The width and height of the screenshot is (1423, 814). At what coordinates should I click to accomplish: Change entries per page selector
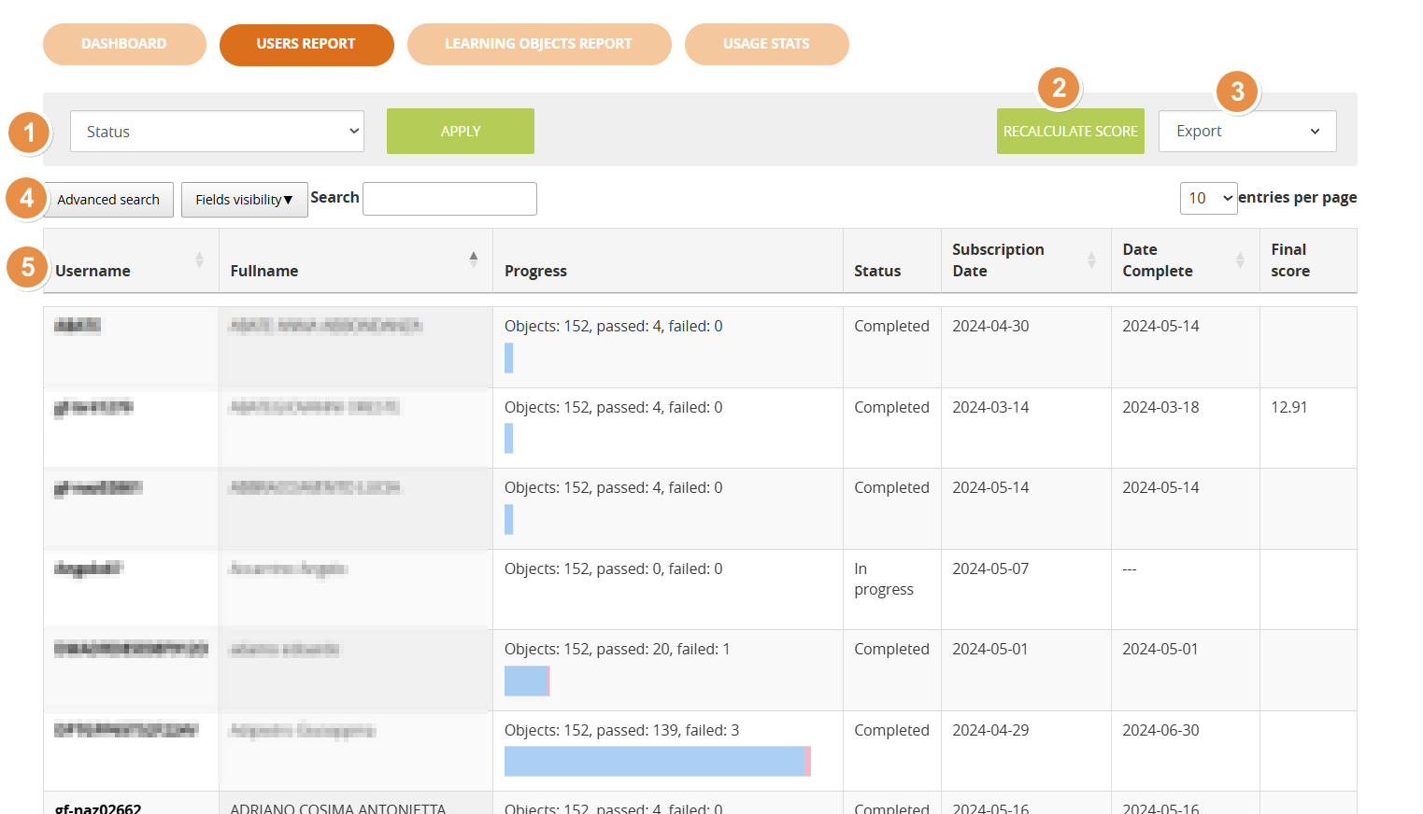tap(1208, 198)
